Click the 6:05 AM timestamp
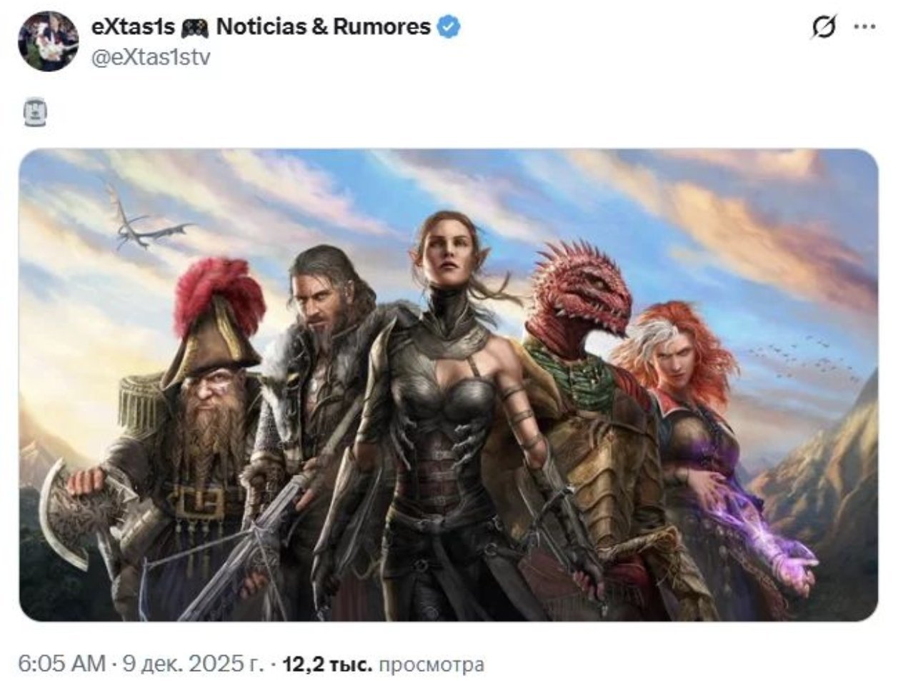The width and height of the screenshot is (903, 681). coord(61,665)
